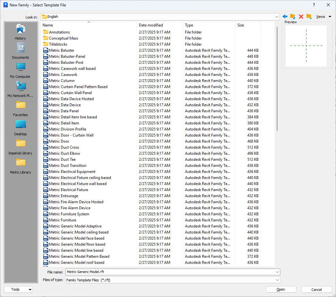Screen dimensions: 336x297
Task: Select Metric Door - Curtain Wall template
Action: 71,135
